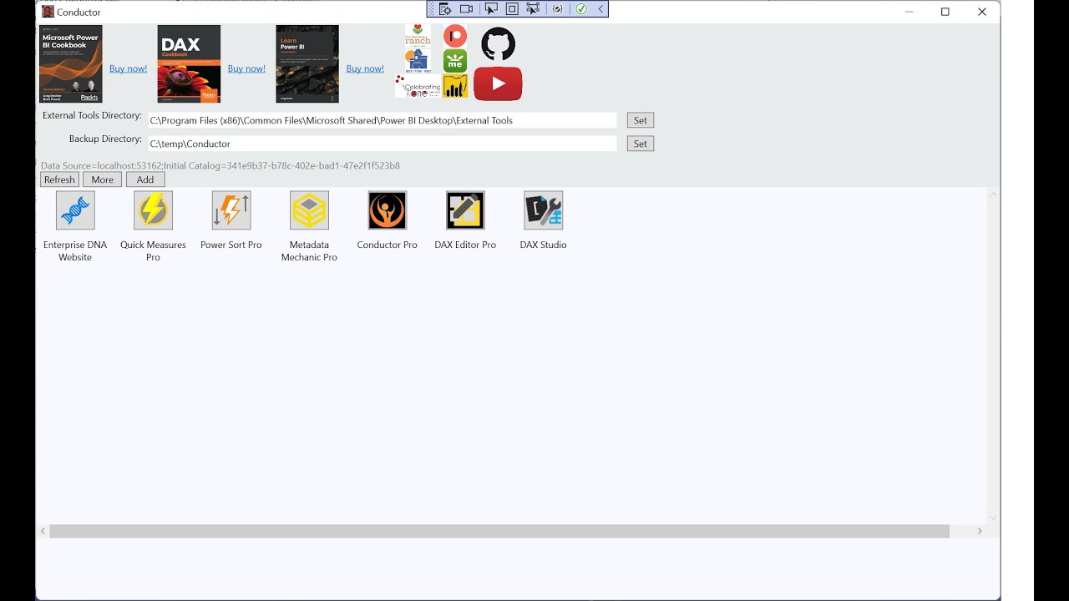Viewport: 1069px width, 601px height.
Task: Click the display layout adorners square icon
Action: 512,9
